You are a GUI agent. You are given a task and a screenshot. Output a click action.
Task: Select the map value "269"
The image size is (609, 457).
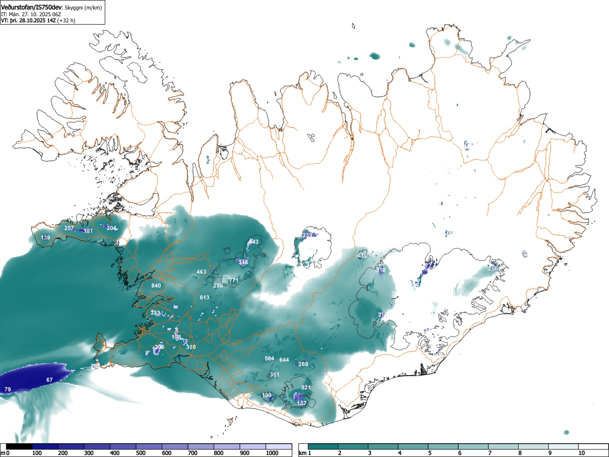coord(303,364)
